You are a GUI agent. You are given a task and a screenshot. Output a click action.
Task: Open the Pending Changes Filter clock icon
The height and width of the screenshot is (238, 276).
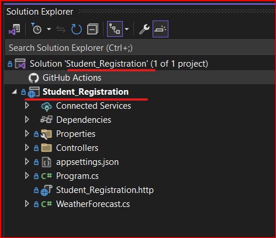tap(36, 29)
